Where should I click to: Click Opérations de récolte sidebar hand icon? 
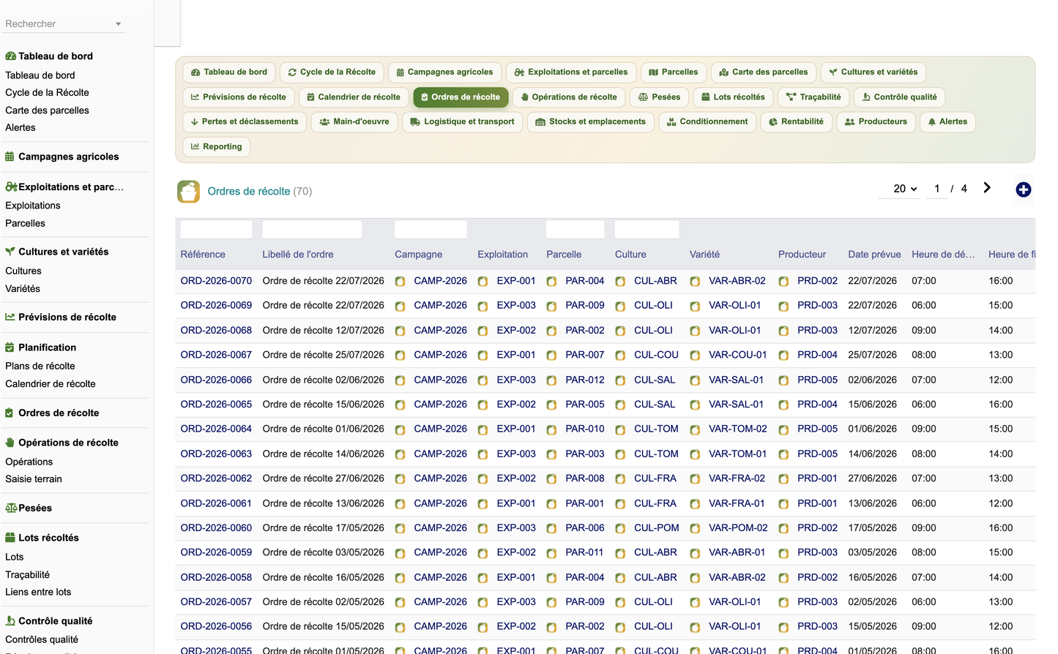10,443
